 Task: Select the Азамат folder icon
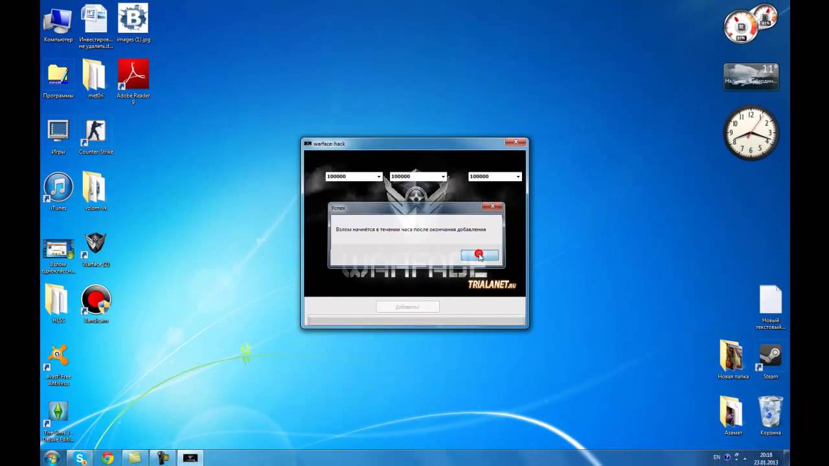click(x=732, y=416)
